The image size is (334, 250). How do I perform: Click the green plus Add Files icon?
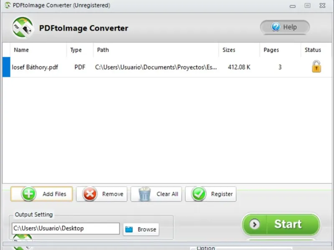28,194
